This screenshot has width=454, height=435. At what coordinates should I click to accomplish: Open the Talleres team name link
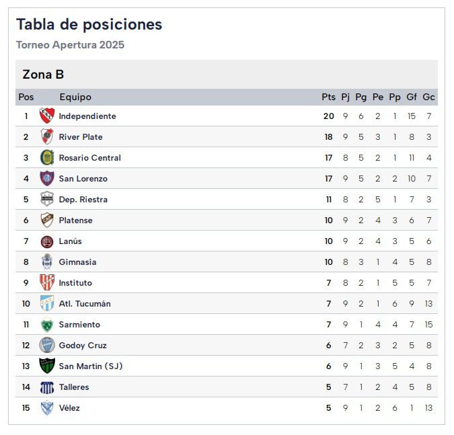click(x=74, y=387)
